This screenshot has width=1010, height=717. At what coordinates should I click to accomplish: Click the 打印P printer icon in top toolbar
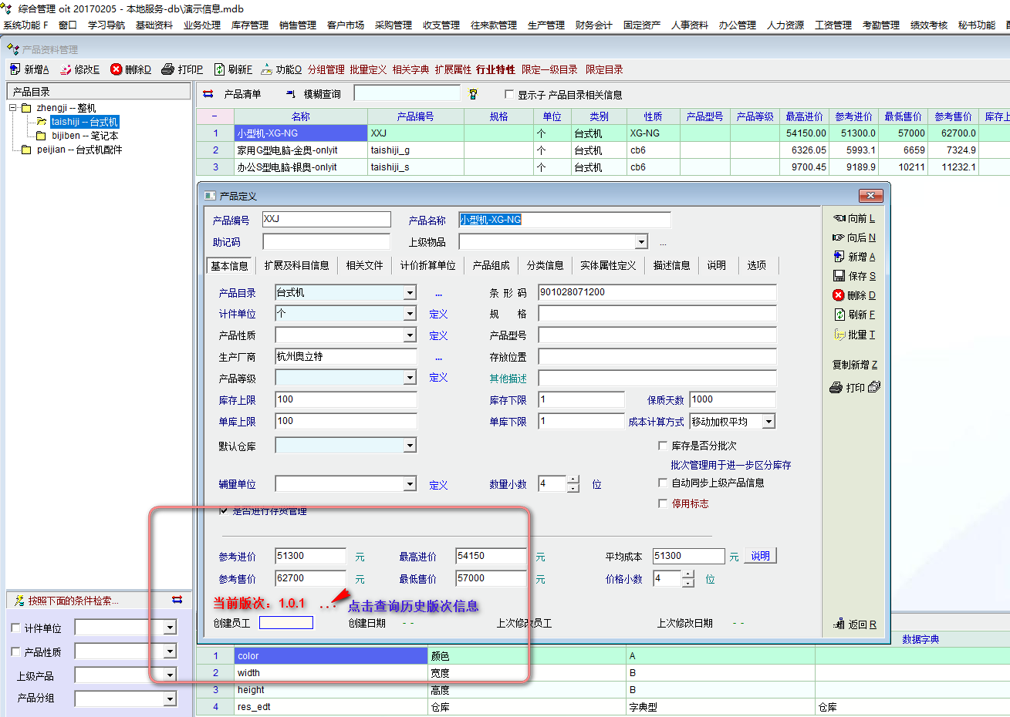(x=167, y=69)
